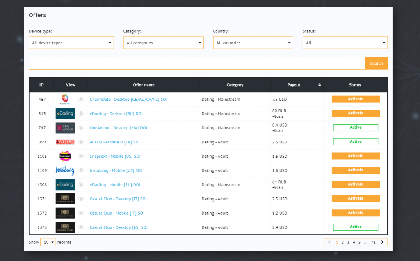420x261 pixels.
Task: Open the Snapsext - Mobile [US] SOI offer link
Action: click(x=115, y=156)
